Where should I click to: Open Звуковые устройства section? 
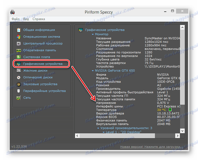click(40, 84)
